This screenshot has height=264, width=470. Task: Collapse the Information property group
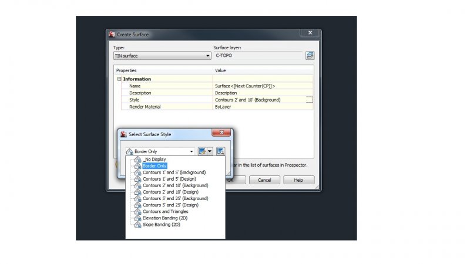pyautogui.click(x=119, y=79)
